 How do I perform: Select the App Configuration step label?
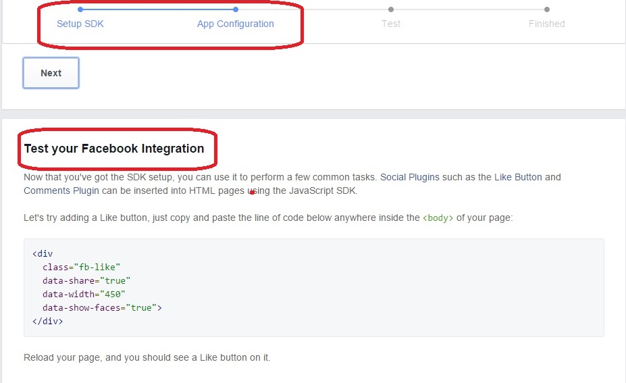pyautogui.click(x=236, y=24)
